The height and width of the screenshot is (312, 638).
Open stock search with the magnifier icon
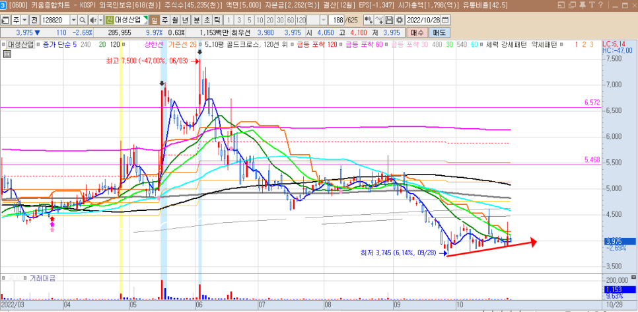point(82,20)
